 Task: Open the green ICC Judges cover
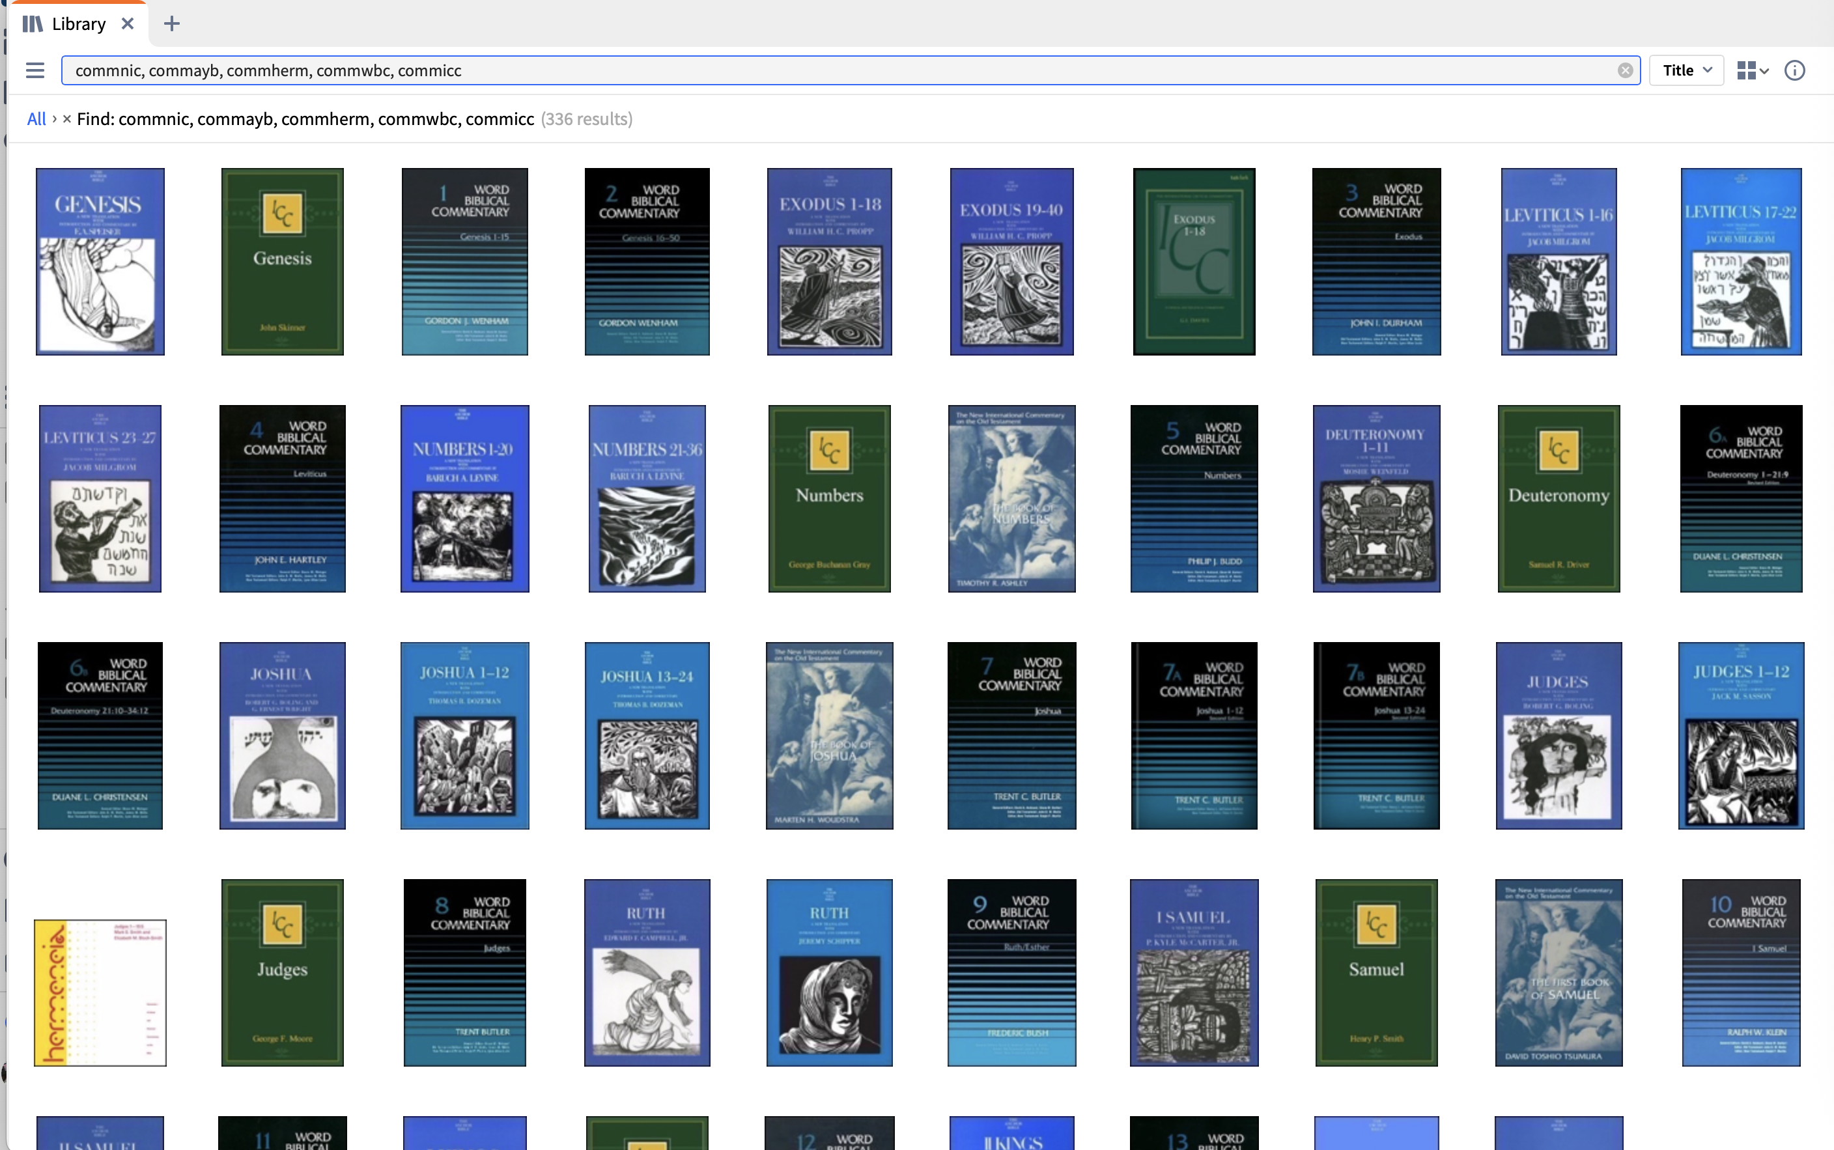[x=282, y=973]
